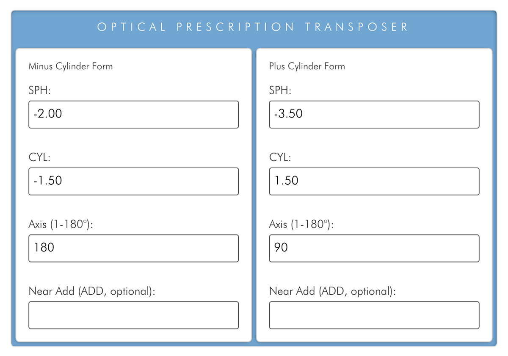
Task: Click the CYL field showing -1.50
Action: (133, 181)
